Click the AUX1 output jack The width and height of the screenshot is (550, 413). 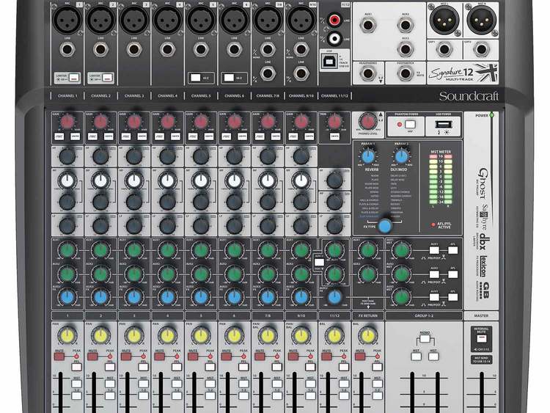(368, 25)
